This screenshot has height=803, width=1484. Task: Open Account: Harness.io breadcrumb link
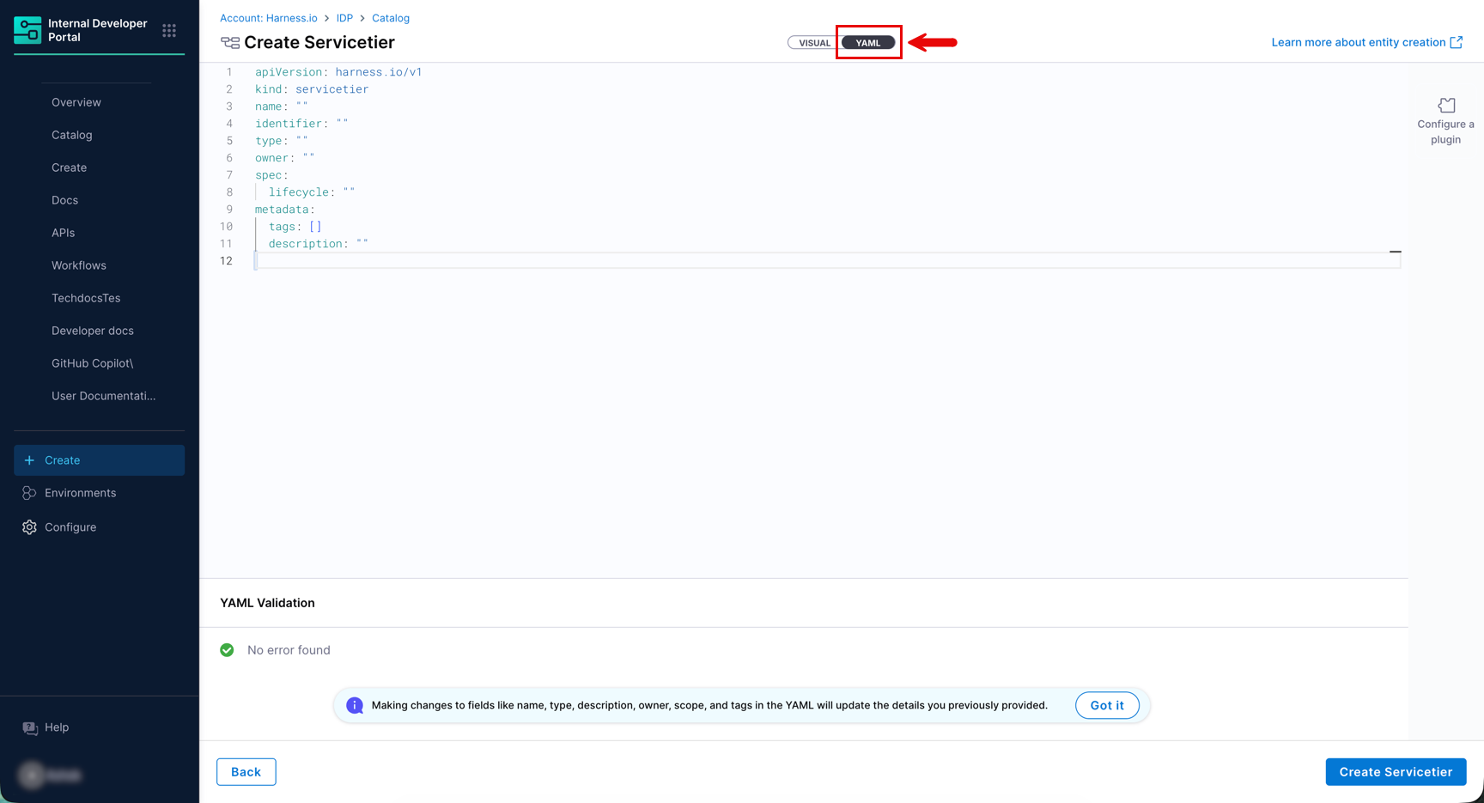pos(268,18)
